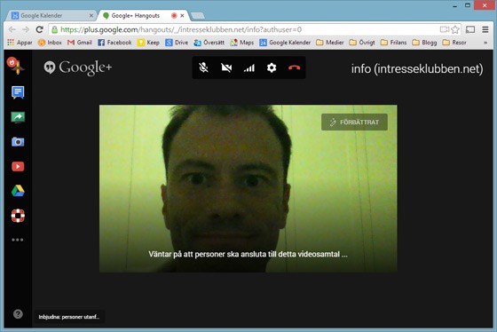Open the capture camera app
Image resolution: width=497 pixels, height=332 pixels.
click(x=18, y=142)
